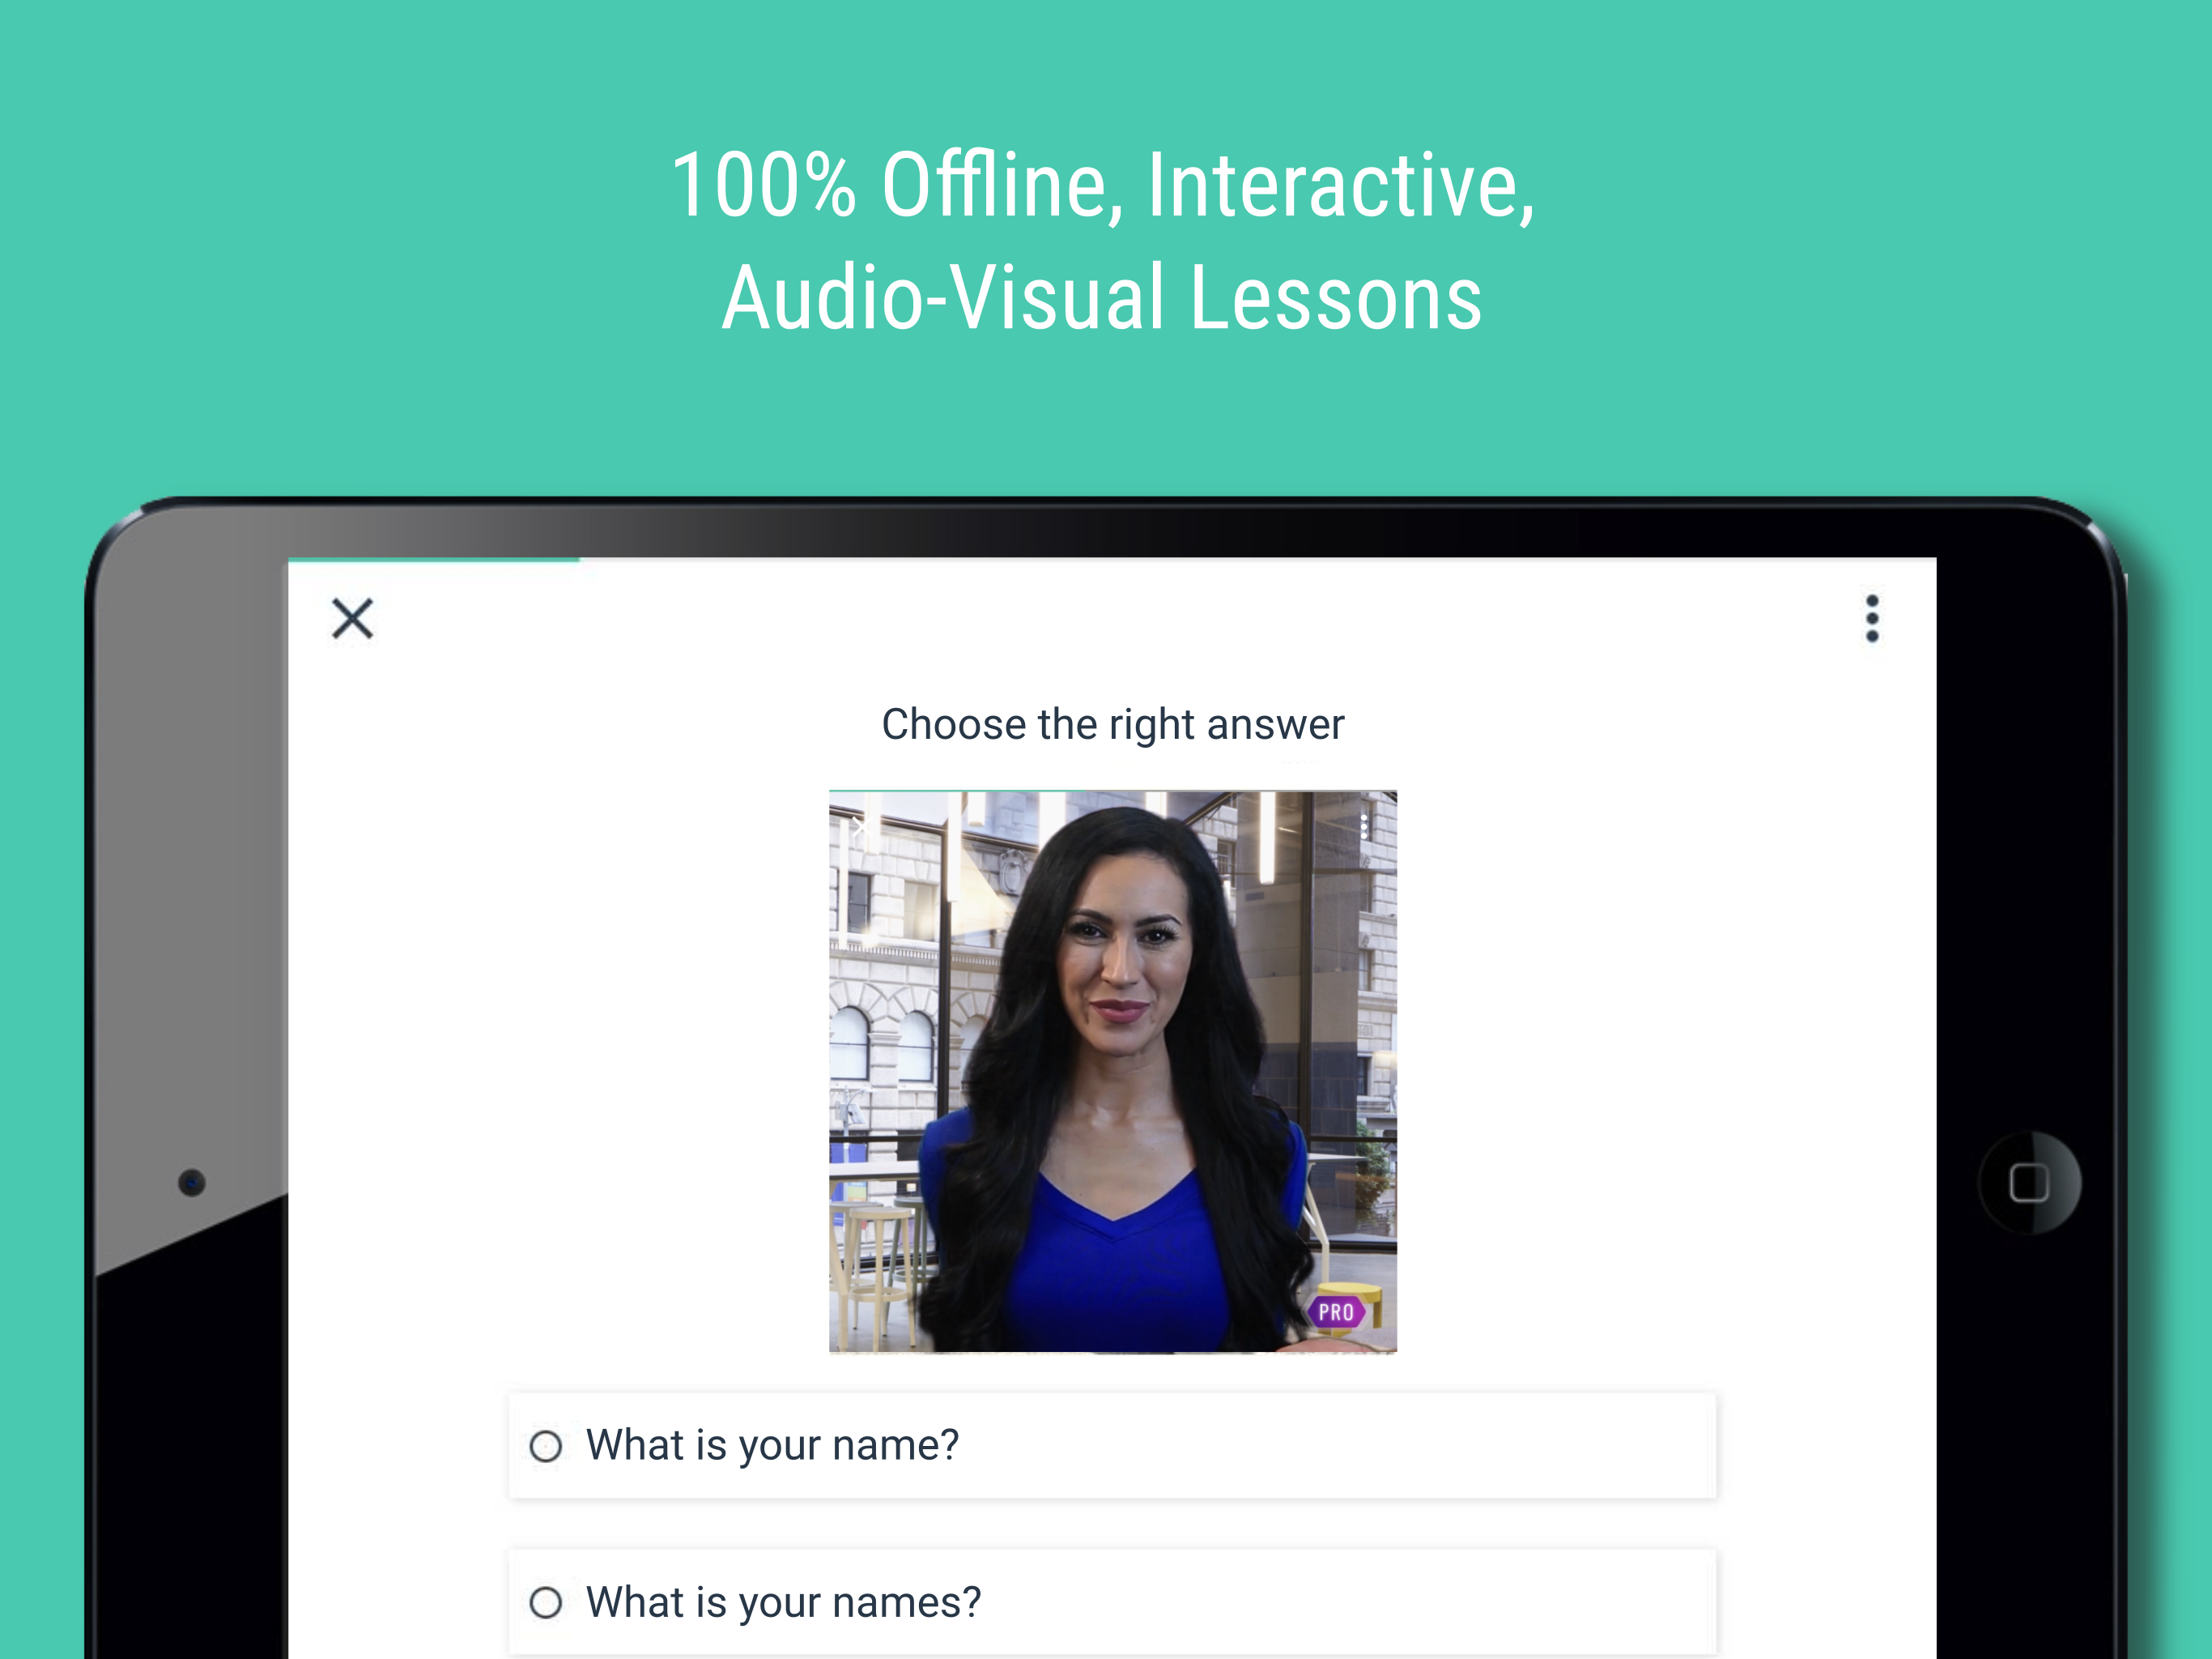Select radio button for 'What is your names?'

(546, 1603)
